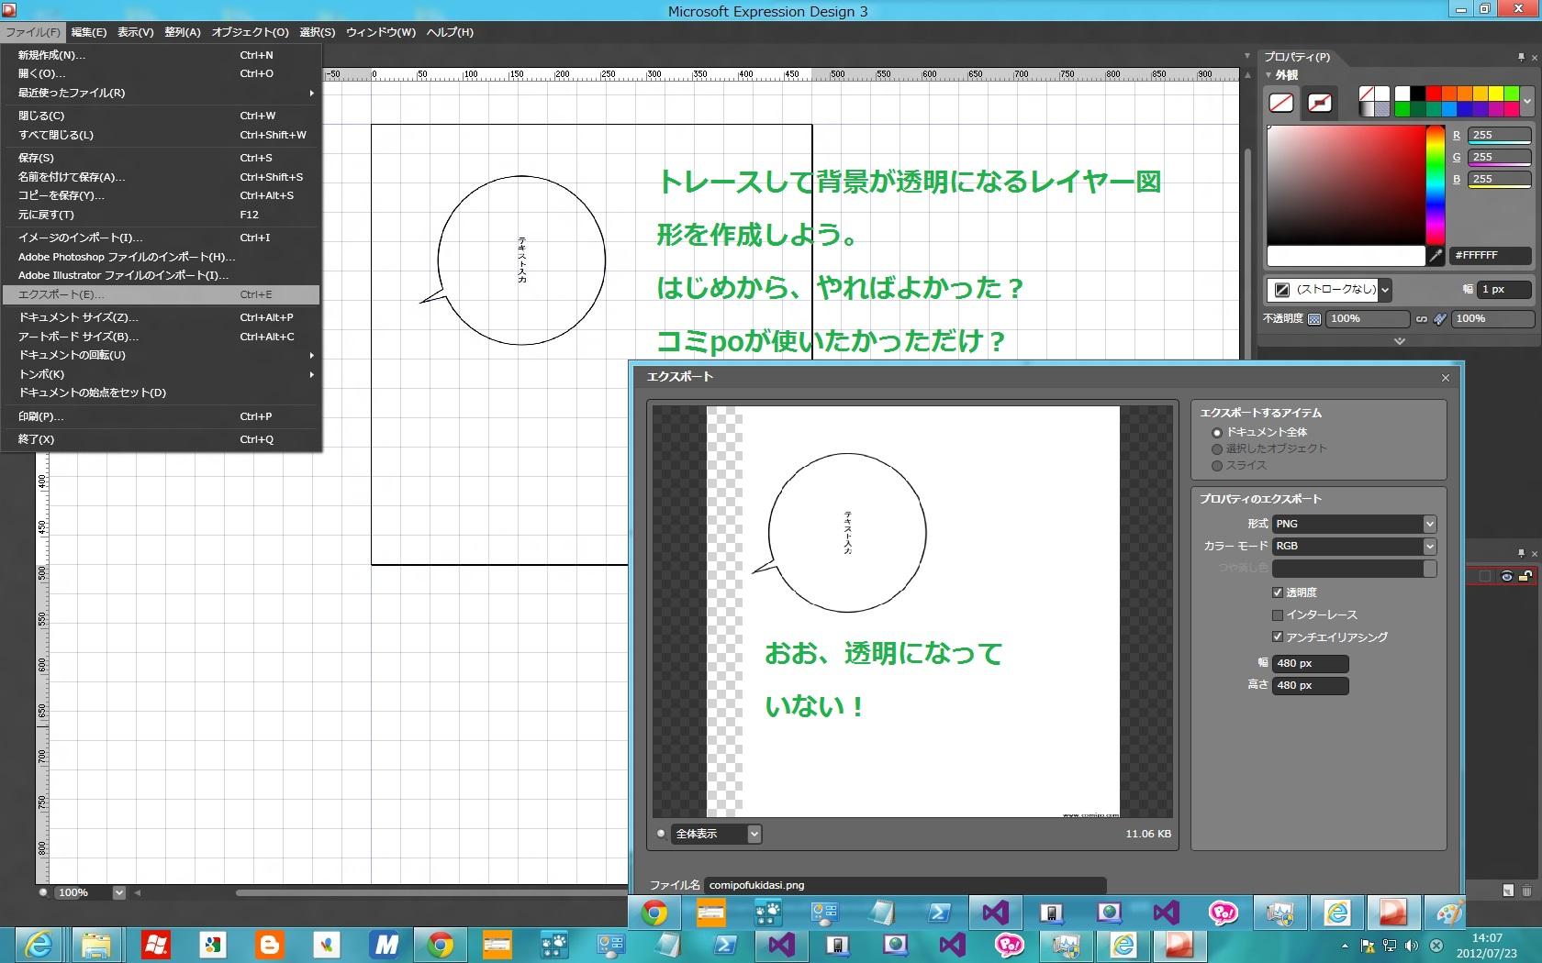
Task: Select the fill attribute icon in Properties
Action: pyautogui.click(x=1281, y=103)
